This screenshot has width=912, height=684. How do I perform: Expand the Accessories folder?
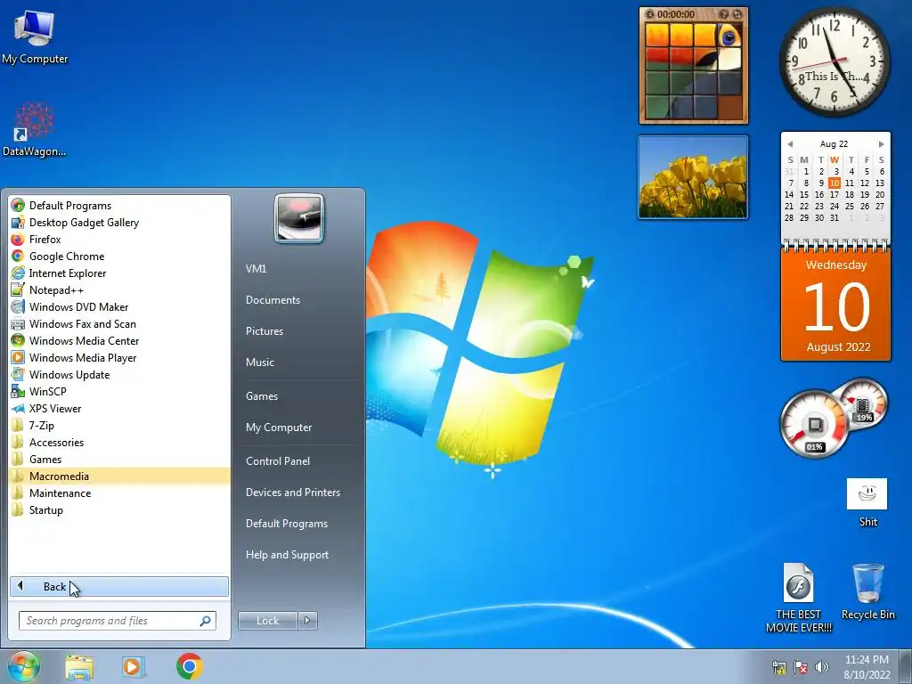pos(119,442)
